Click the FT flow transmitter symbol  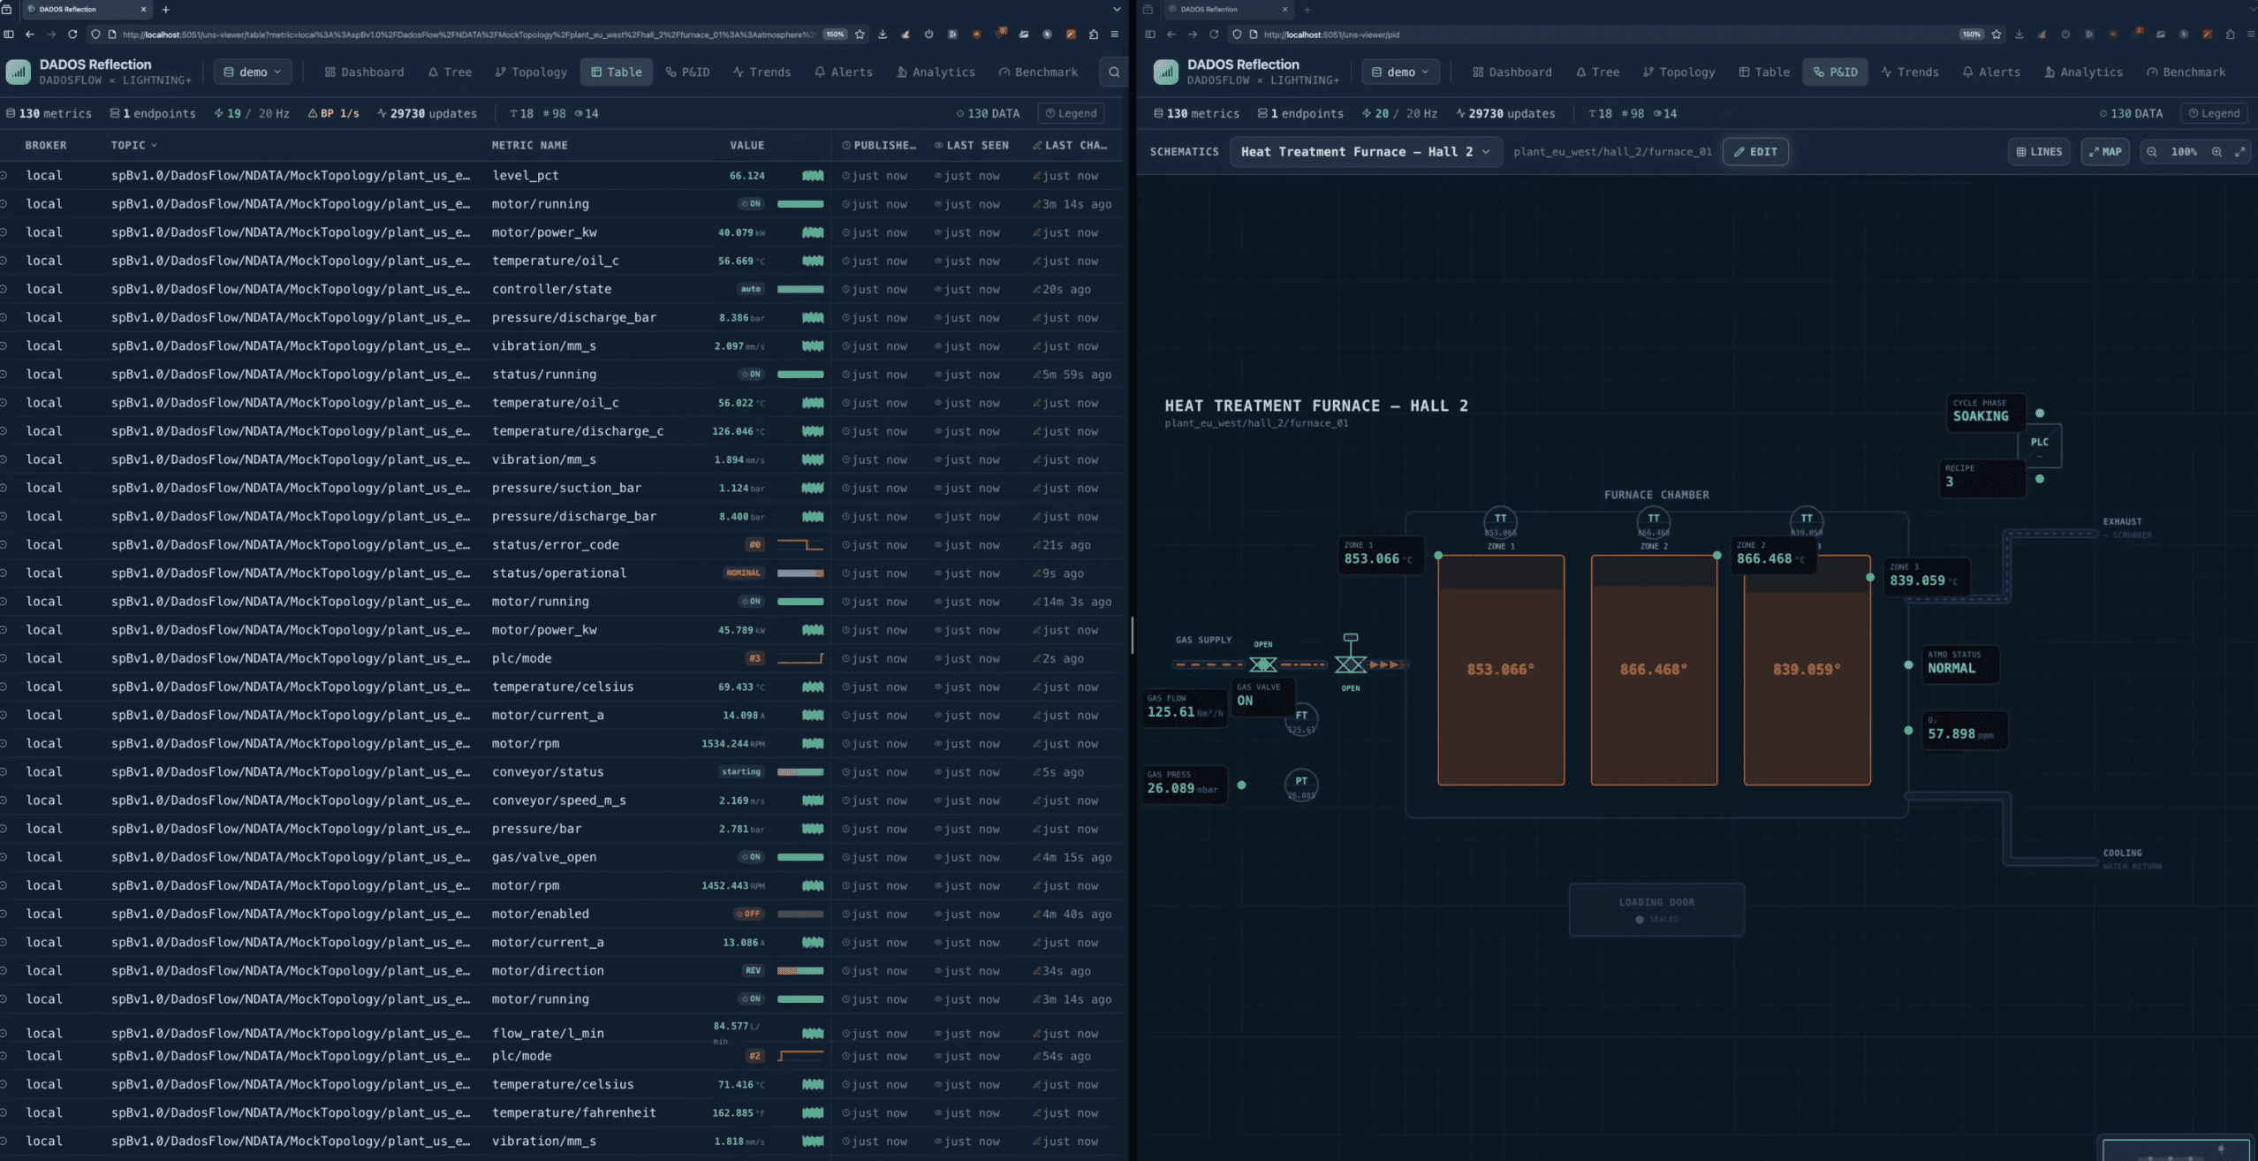point(1301,719)
